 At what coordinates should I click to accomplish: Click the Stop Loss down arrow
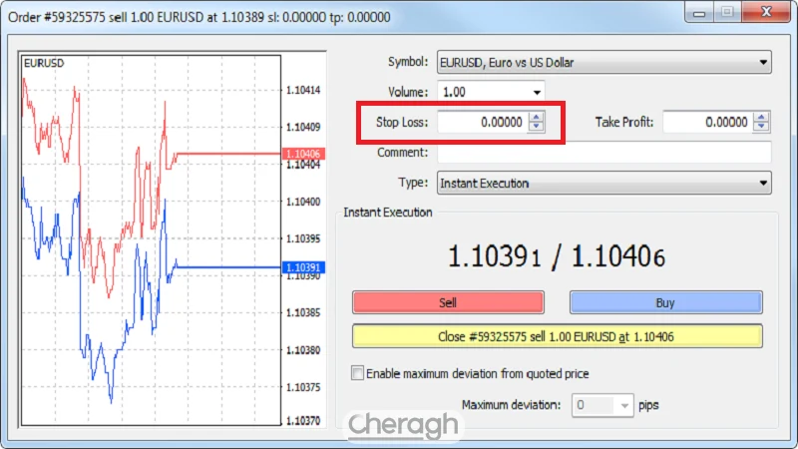coord(537,127)
